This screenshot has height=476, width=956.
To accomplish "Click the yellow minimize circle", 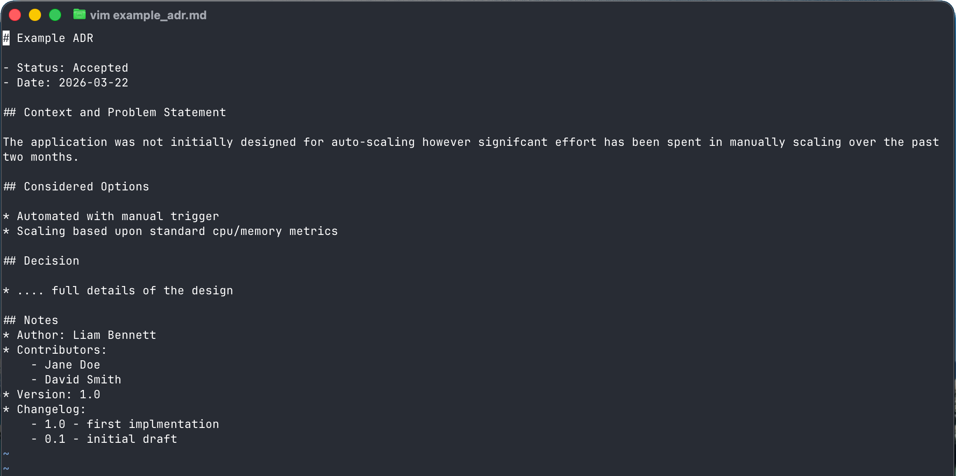I will click(x=35, y=14).
